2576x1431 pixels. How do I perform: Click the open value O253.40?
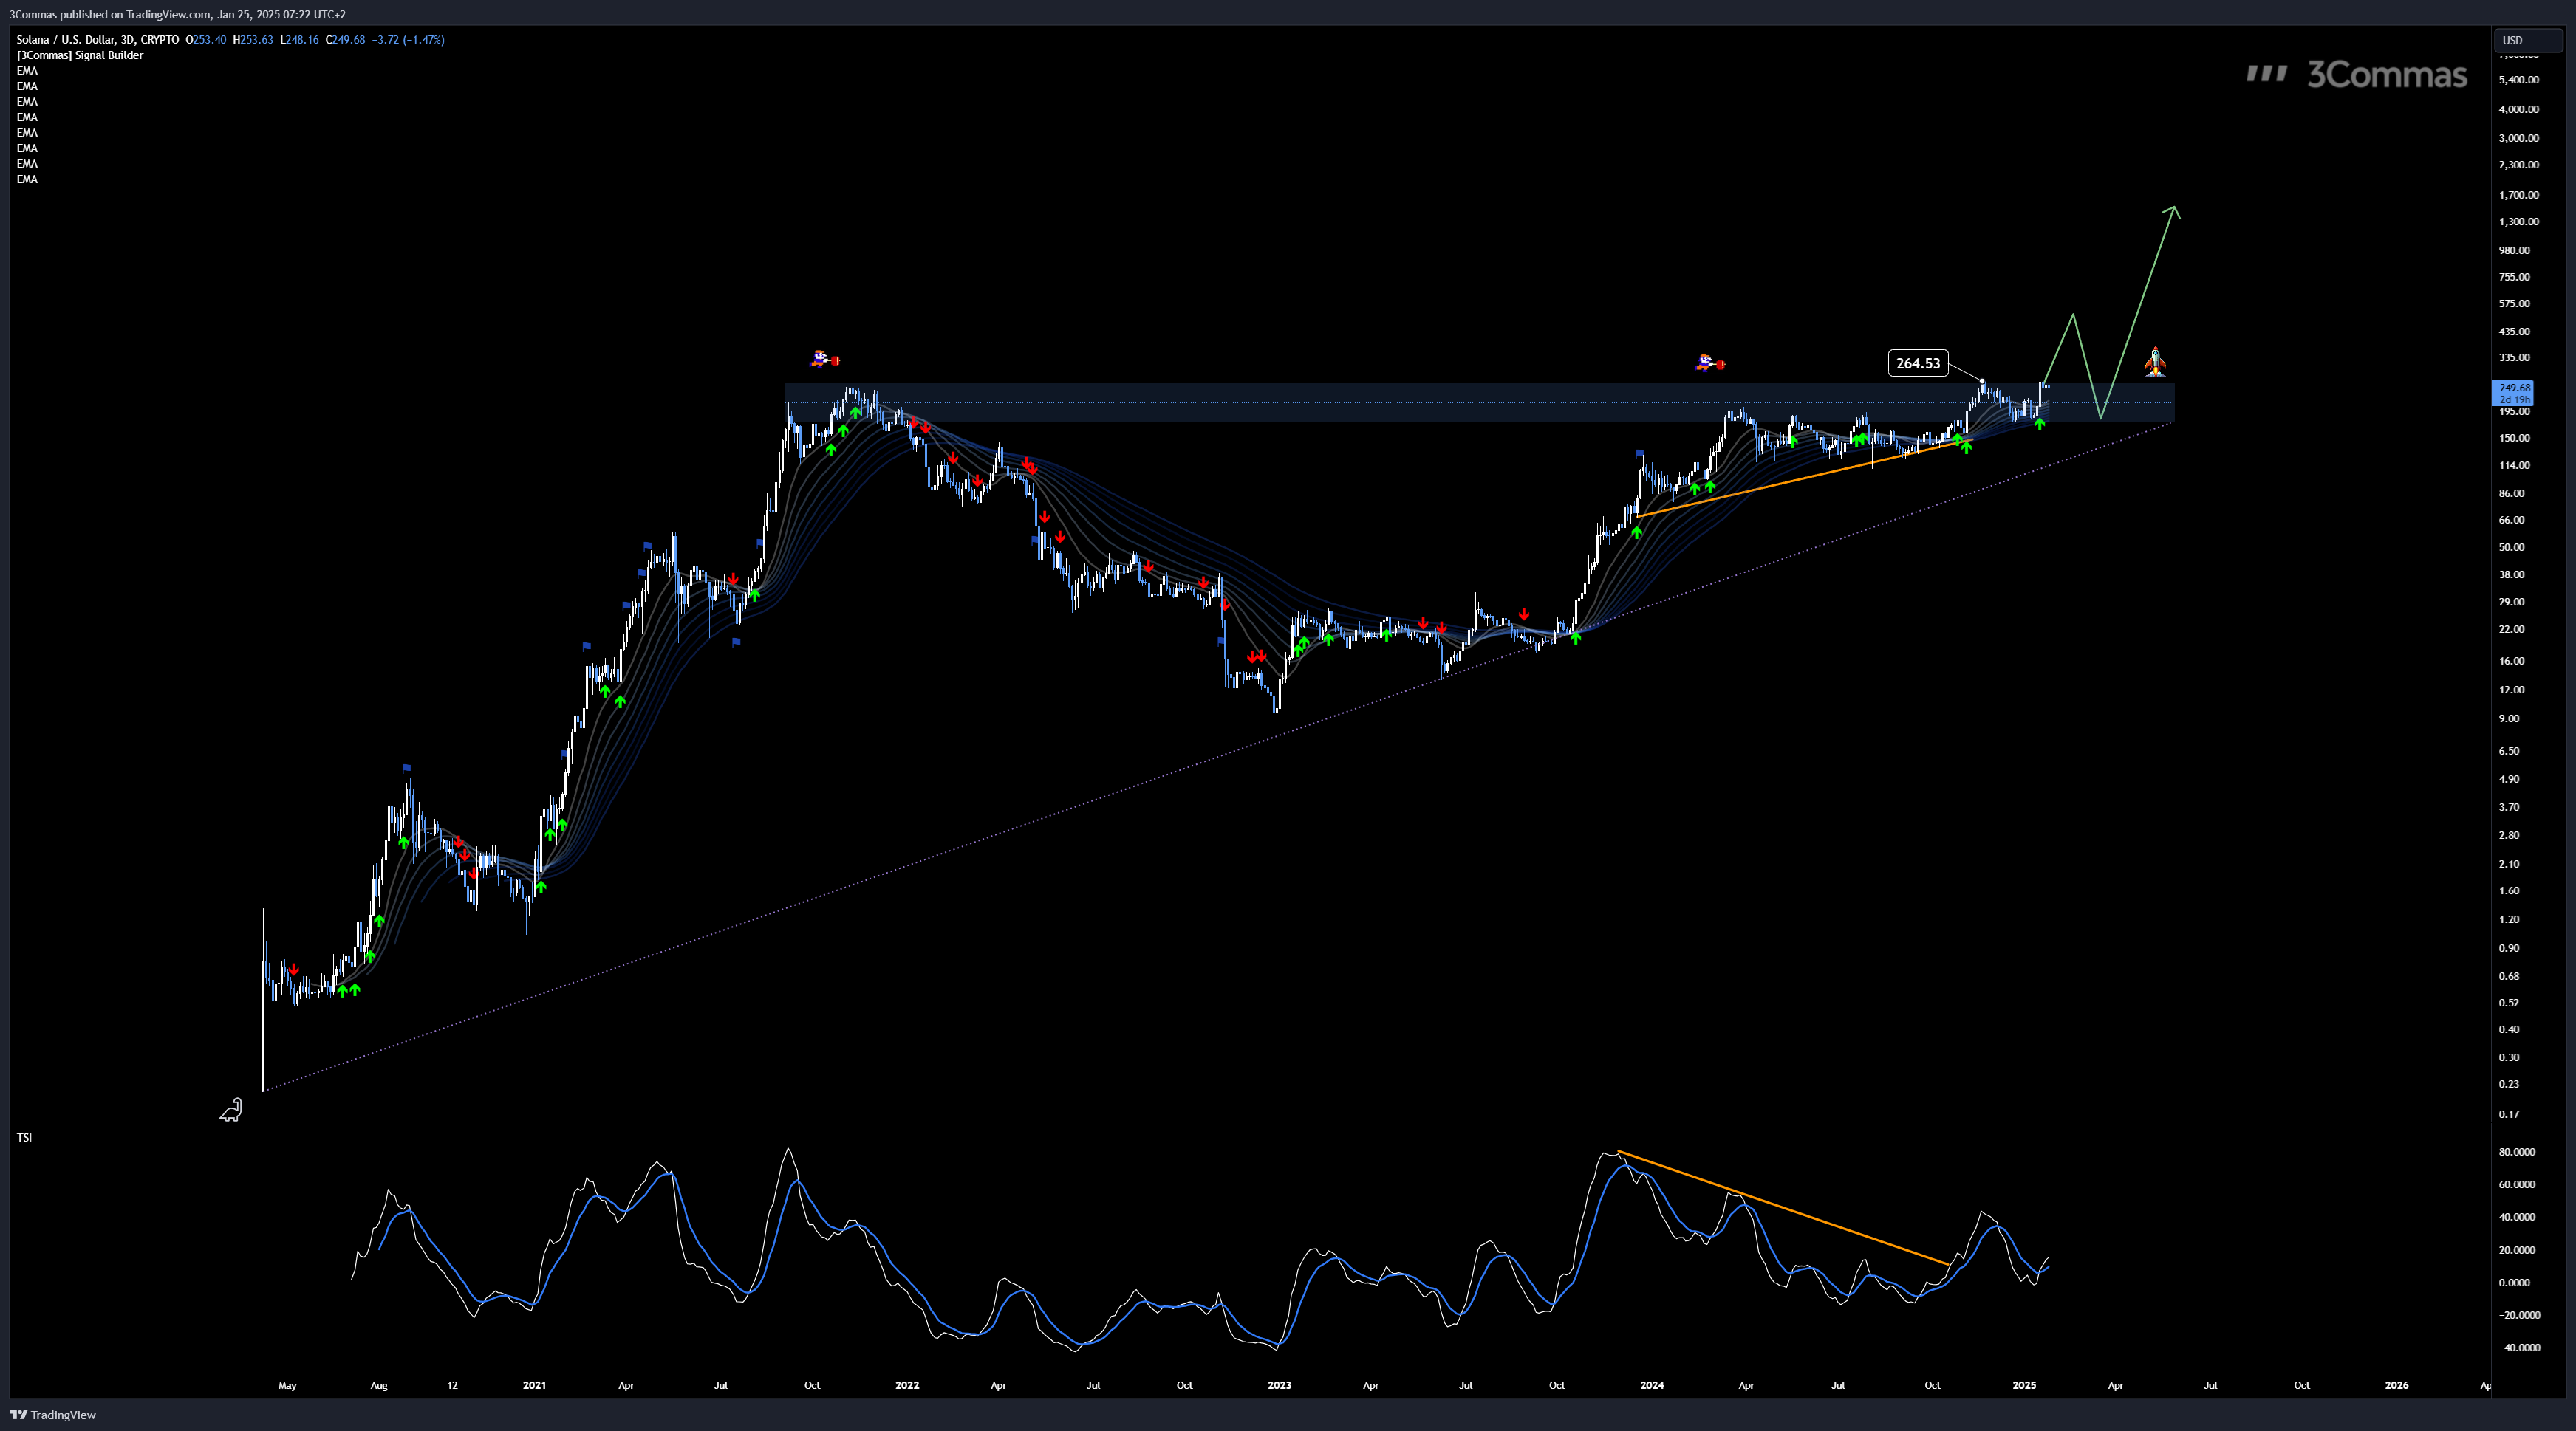(x=206, y=40)
